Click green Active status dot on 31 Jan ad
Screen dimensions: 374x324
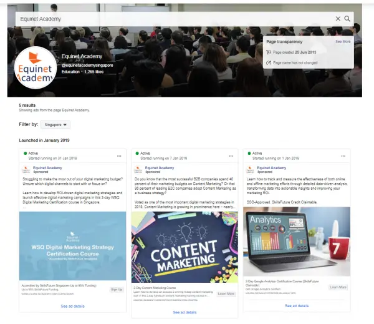click(25, 153)
